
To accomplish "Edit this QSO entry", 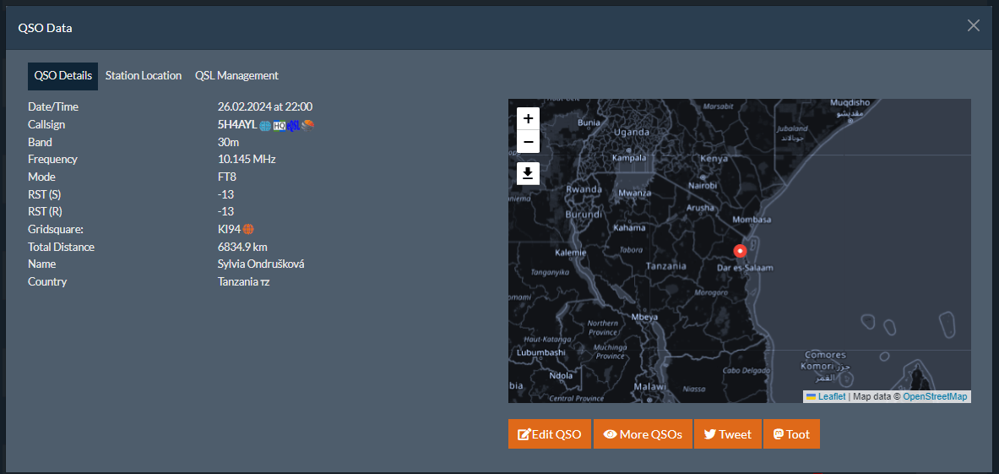I will tap(550, 434).
